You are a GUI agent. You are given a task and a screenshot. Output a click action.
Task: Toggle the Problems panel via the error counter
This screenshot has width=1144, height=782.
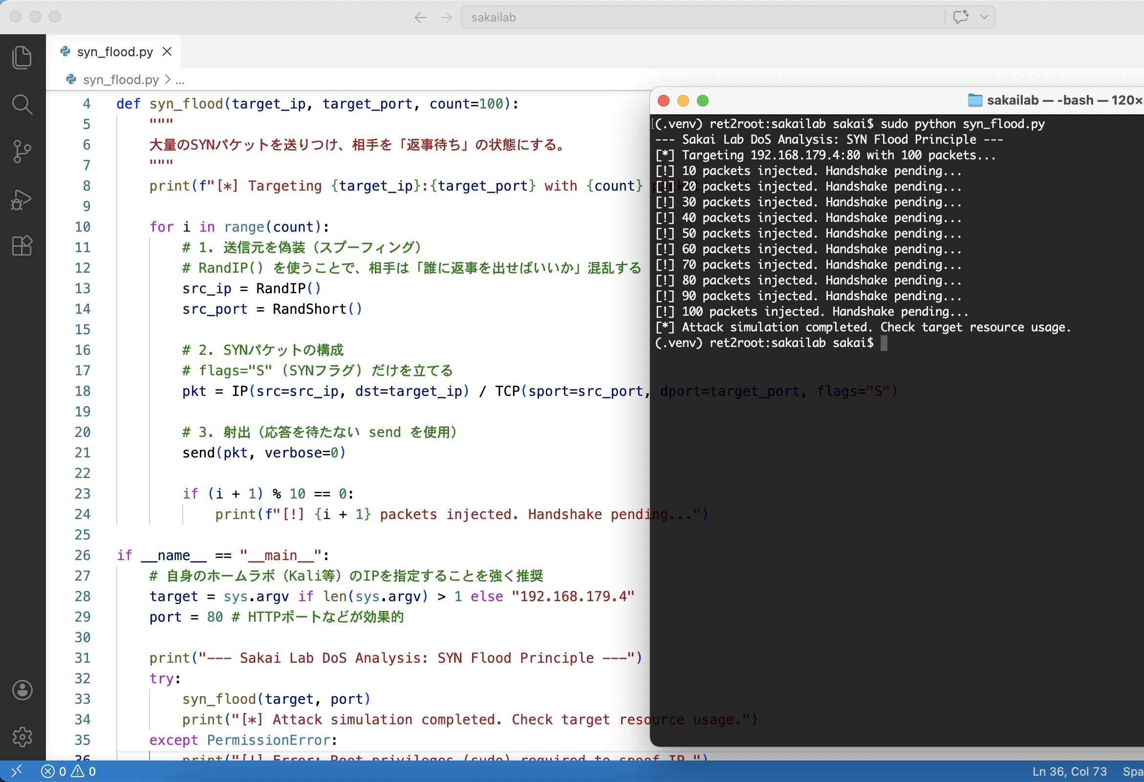tap(66, 771)
